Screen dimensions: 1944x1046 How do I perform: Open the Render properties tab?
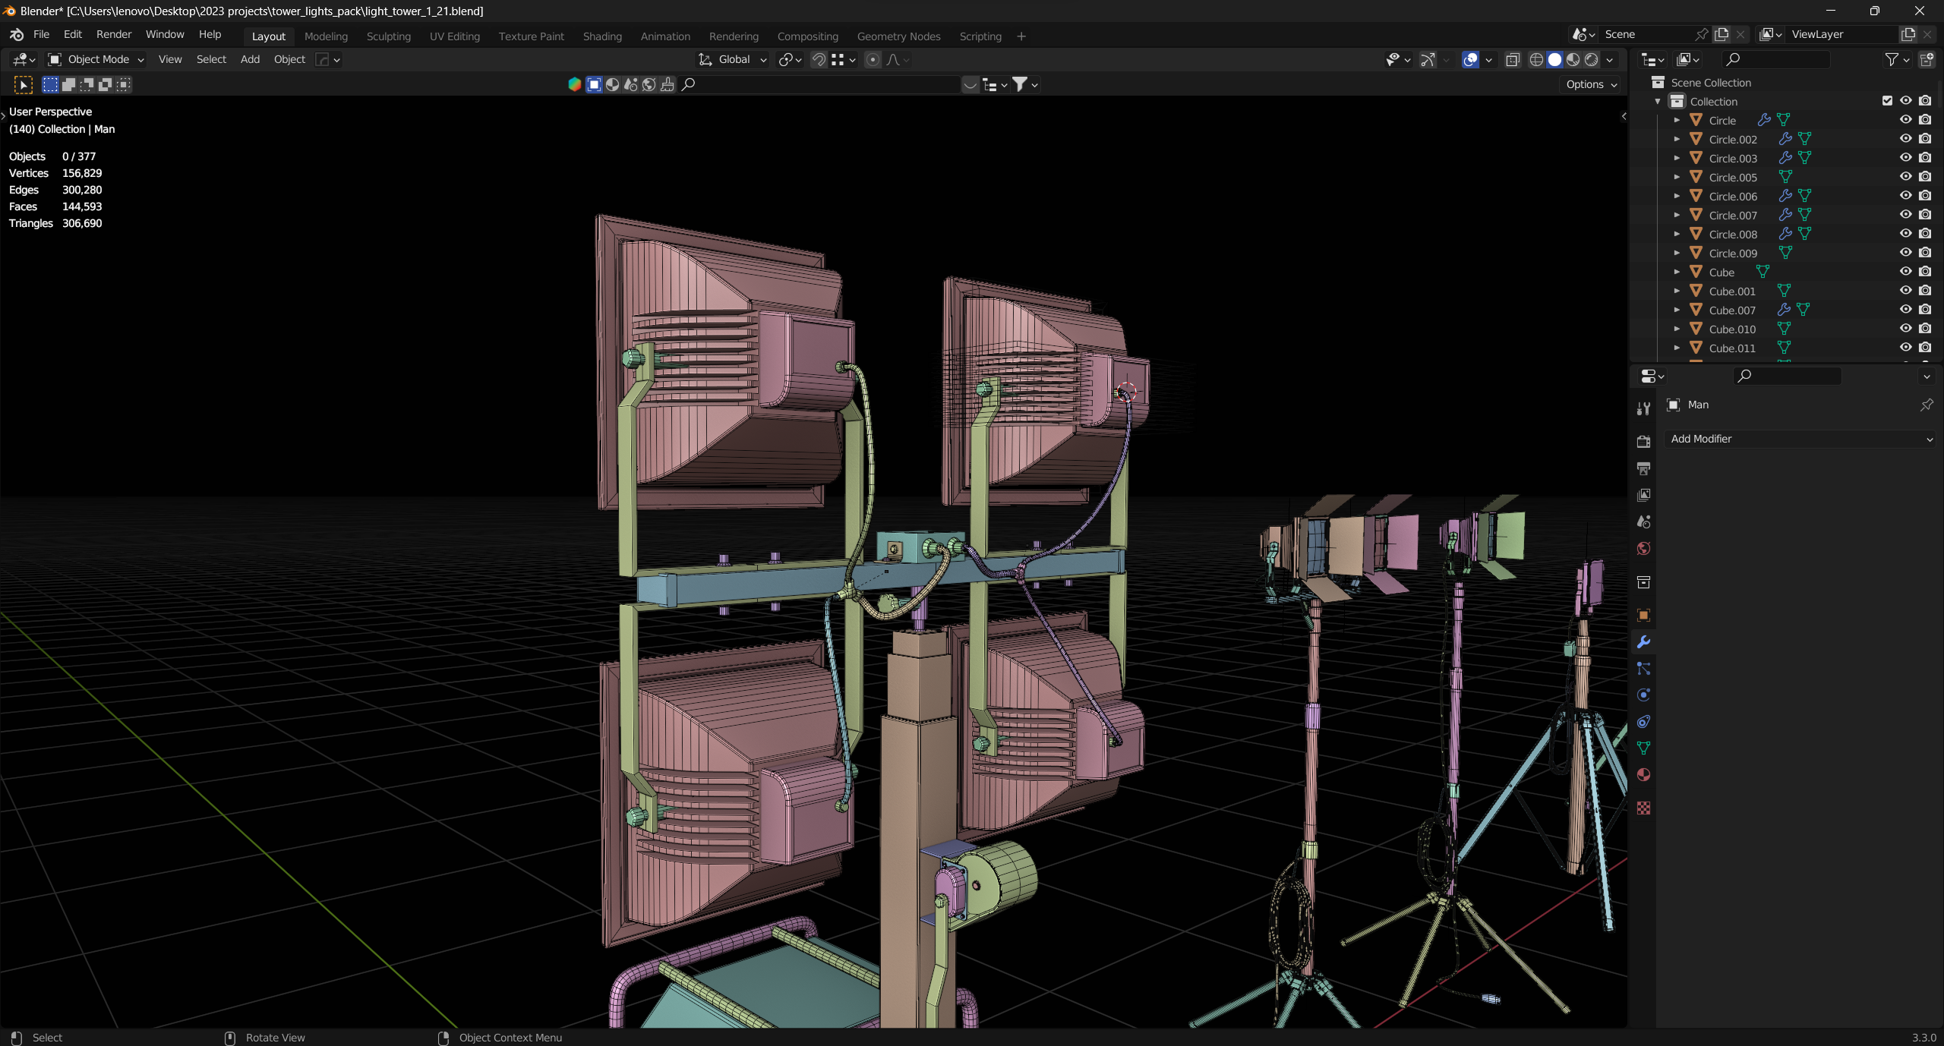(x=1643, y=442)
